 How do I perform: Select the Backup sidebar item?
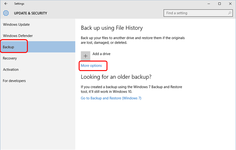pos(9,47)
